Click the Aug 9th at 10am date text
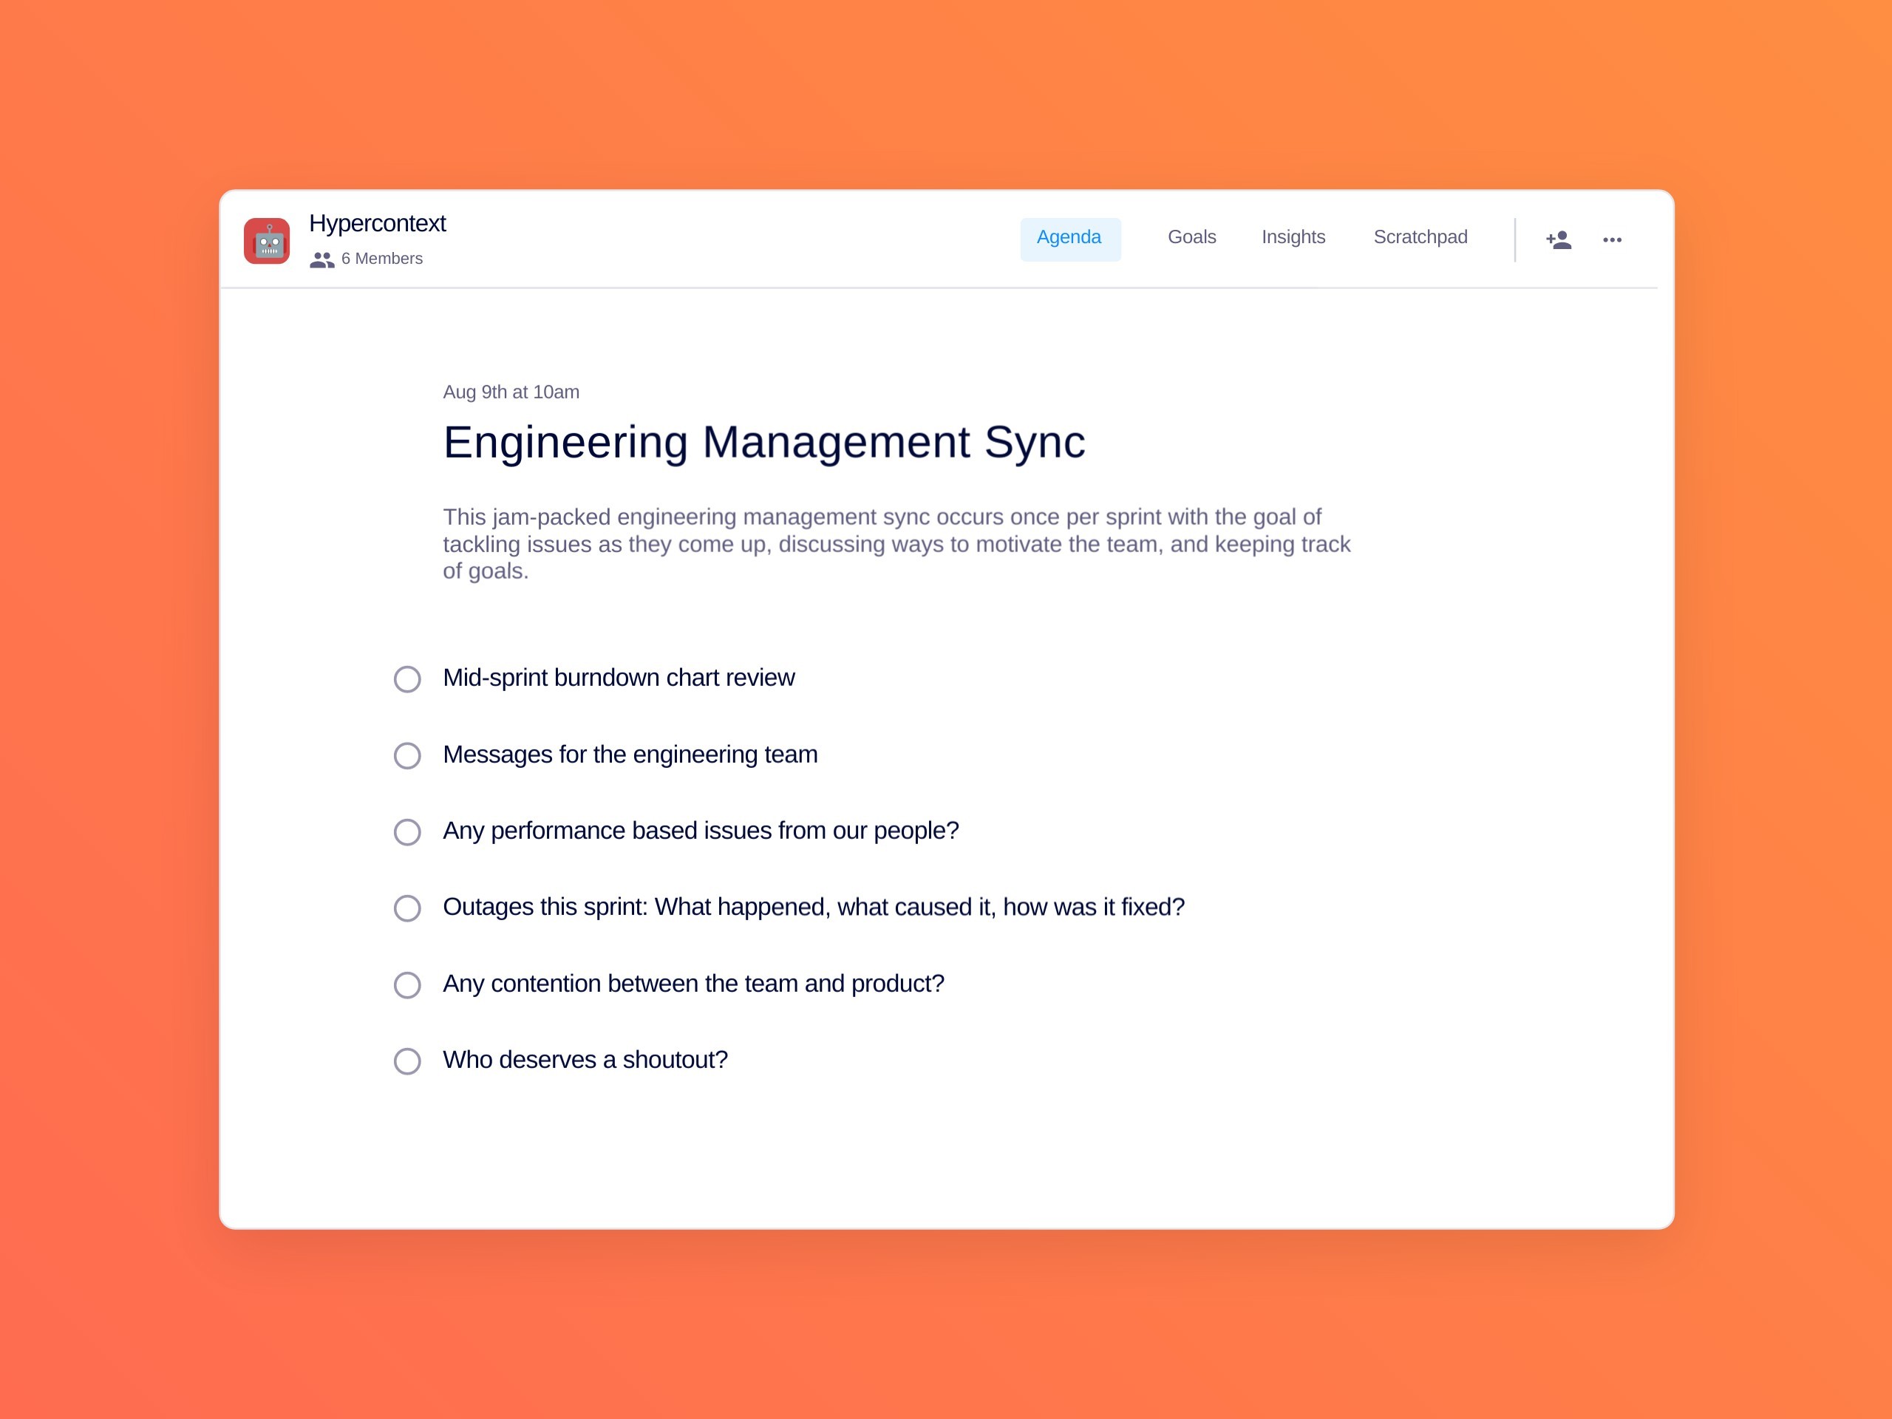The width and height of the screenshot is (1892, 1419). pos(511,392)
